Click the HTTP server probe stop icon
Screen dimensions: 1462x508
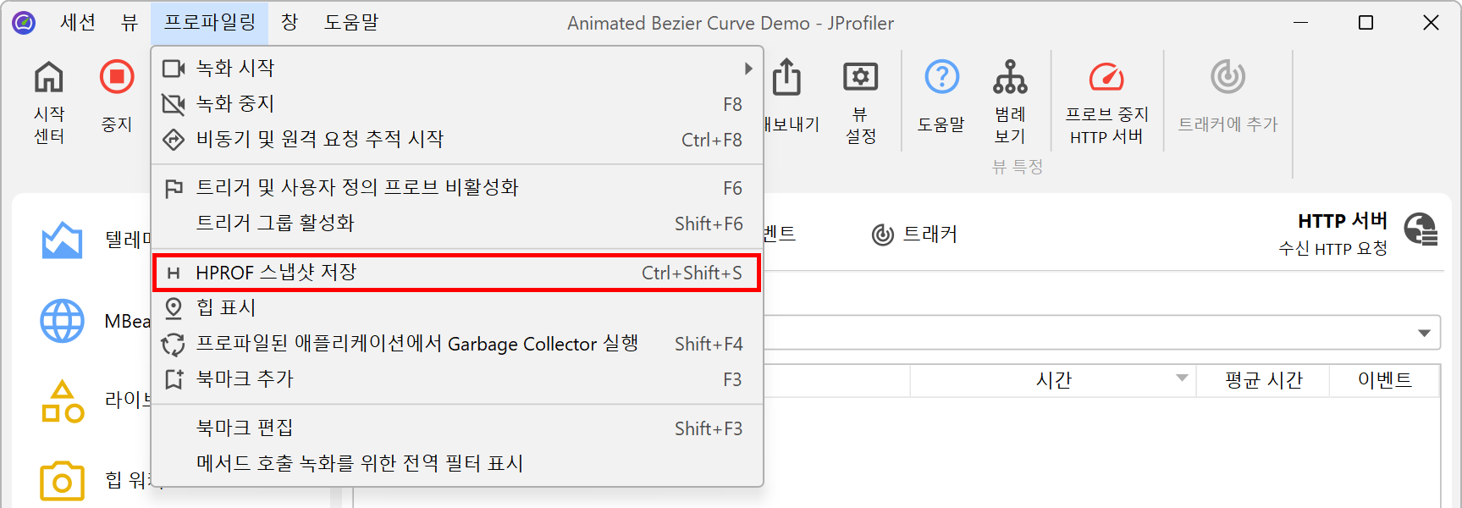coord(1106,78)
